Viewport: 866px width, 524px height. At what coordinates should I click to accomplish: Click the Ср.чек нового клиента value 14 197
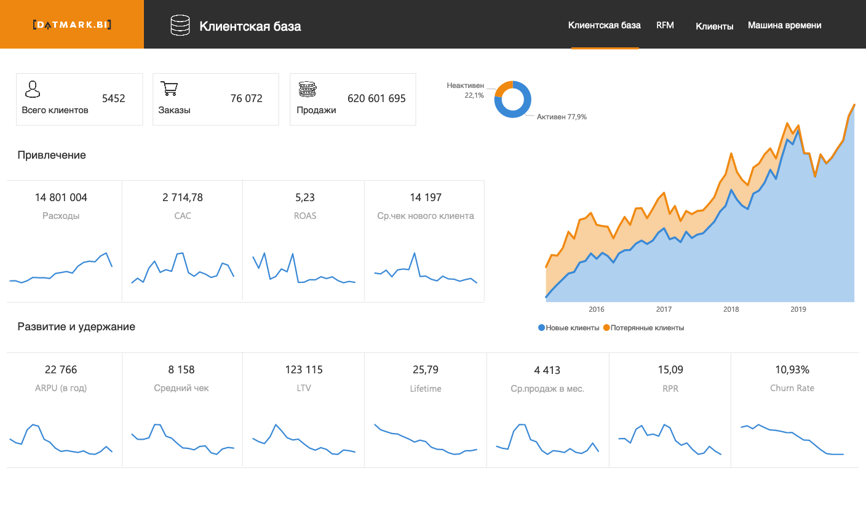[x=426, y=197]
